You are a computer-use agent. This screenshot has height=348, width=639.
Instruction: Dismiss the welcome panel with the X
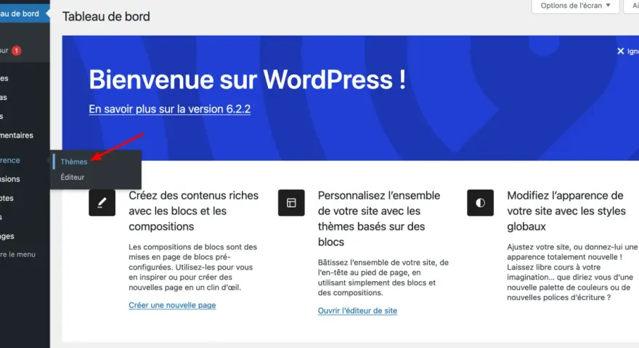(620, 51)
